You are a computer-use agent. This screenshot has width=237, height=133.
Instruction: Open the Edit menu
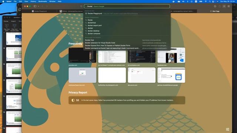pos(20,1)
